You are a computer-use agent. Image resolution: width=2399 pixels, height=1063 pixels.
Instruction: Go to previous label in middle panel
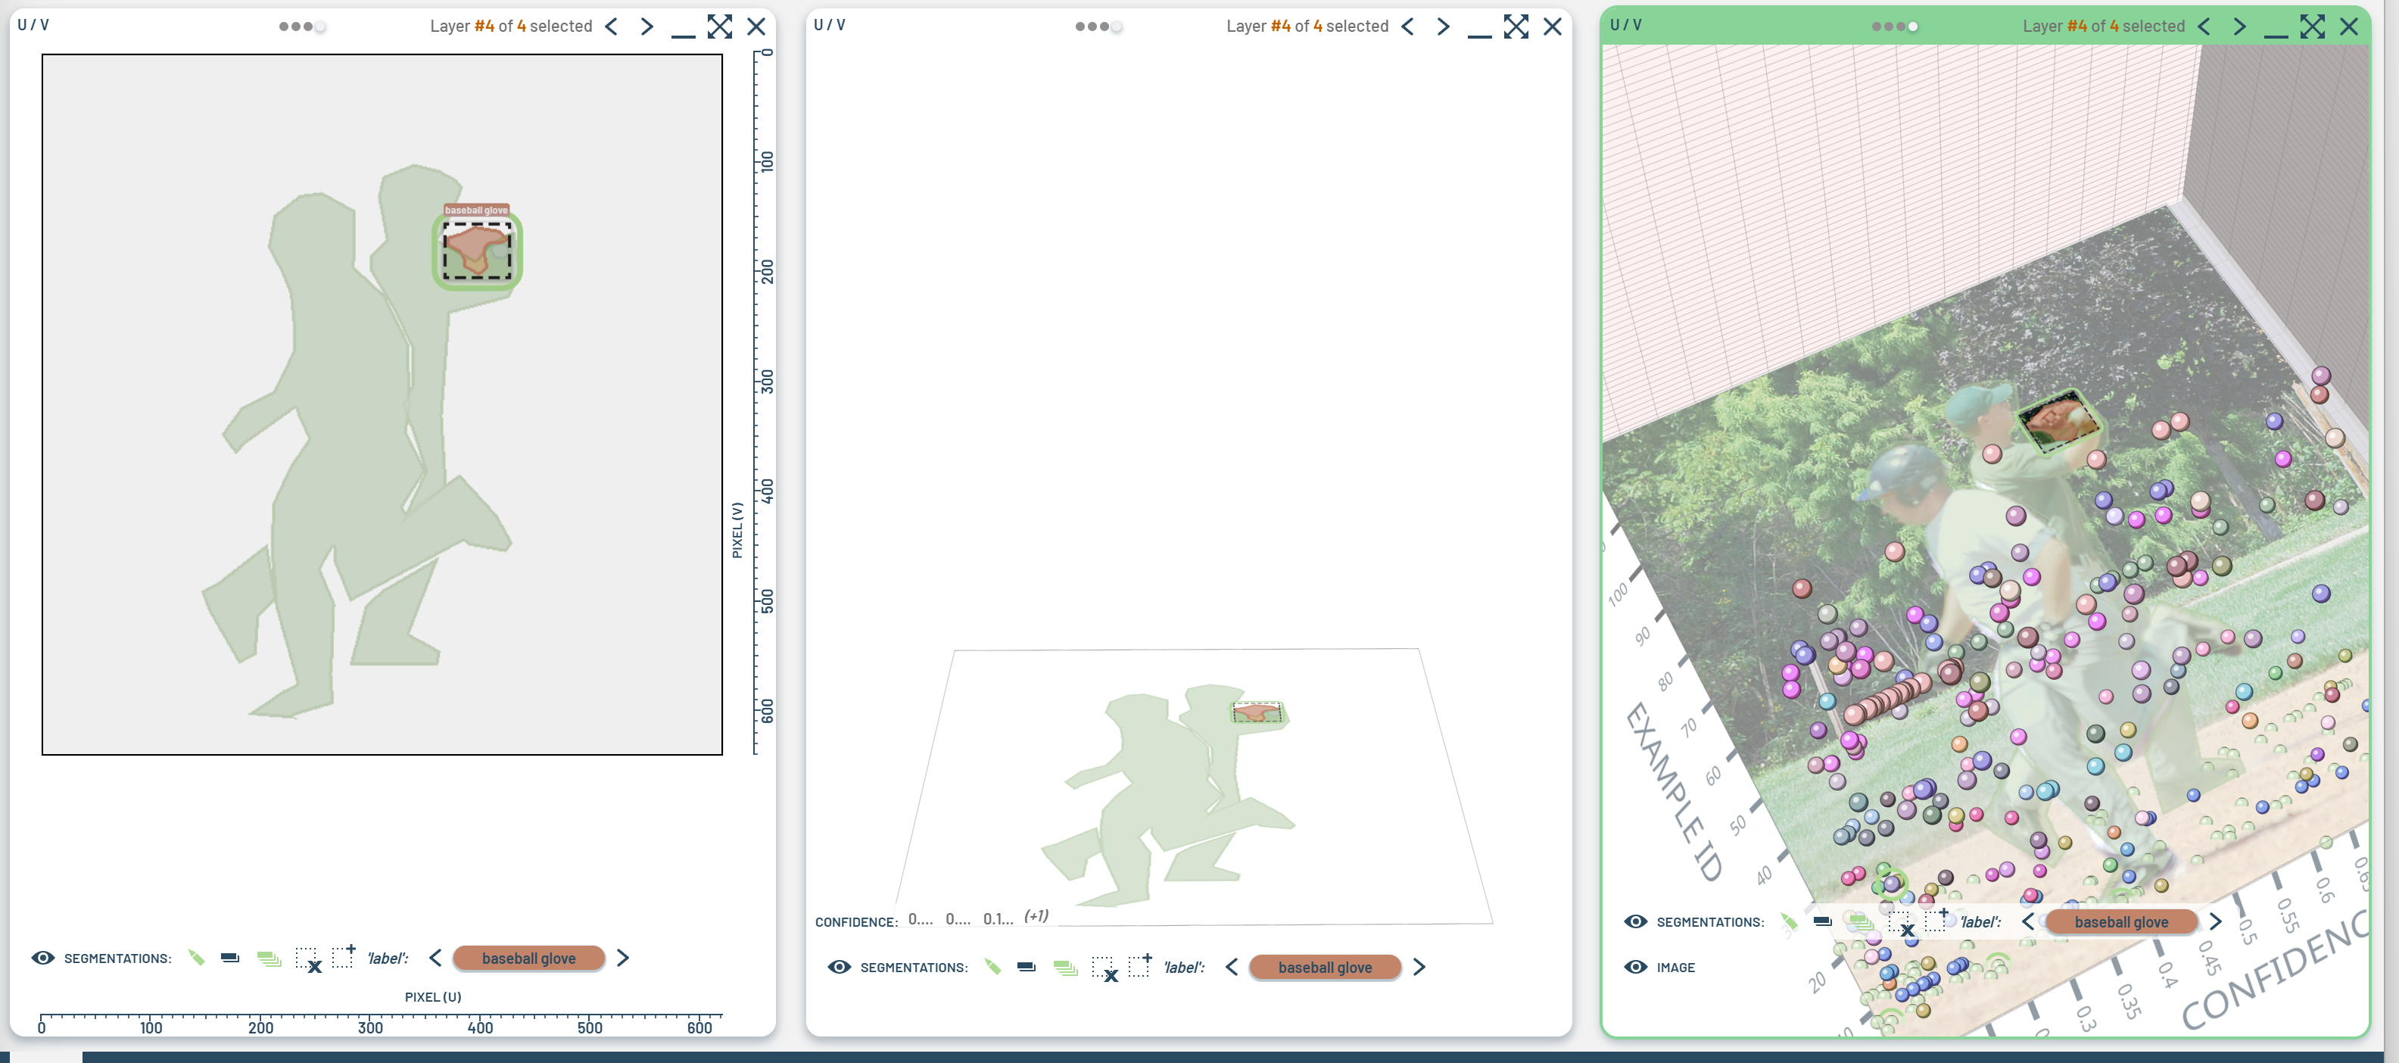click(1231, 967)
